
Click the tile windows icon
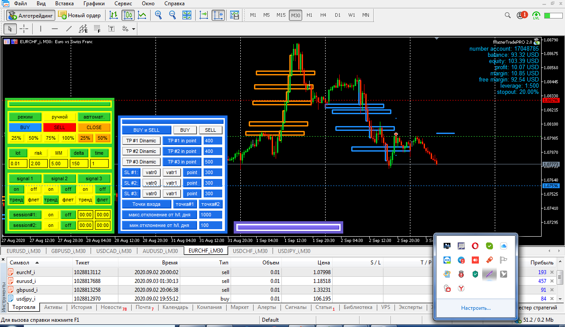tap(187, 15)
